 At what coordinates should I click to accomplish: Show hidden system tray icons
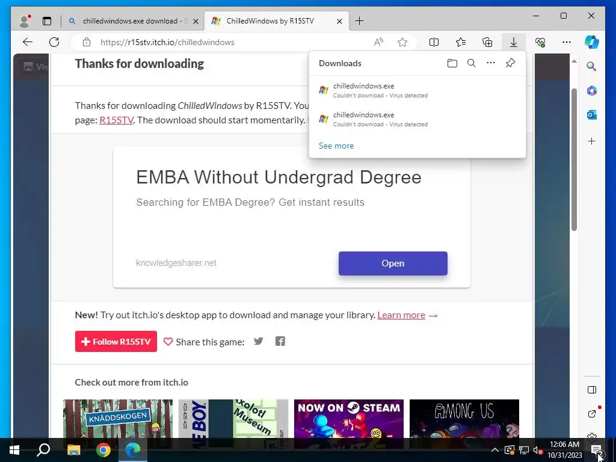[495, 450]
